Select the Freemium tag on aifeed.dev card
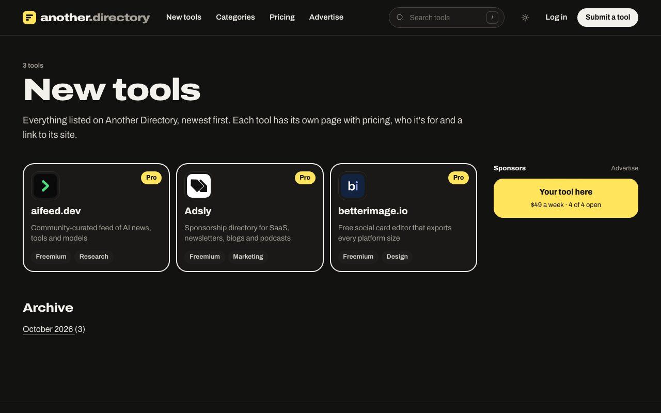Screen dimensions: 661x413 [51, 257]
